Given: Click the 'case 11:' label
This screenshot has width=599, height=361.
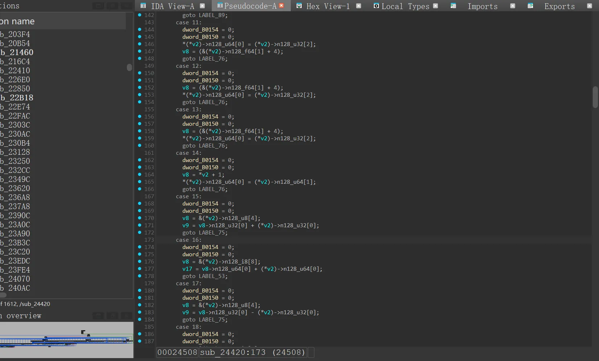Looking at the screenshot, I should click(189, 22).
